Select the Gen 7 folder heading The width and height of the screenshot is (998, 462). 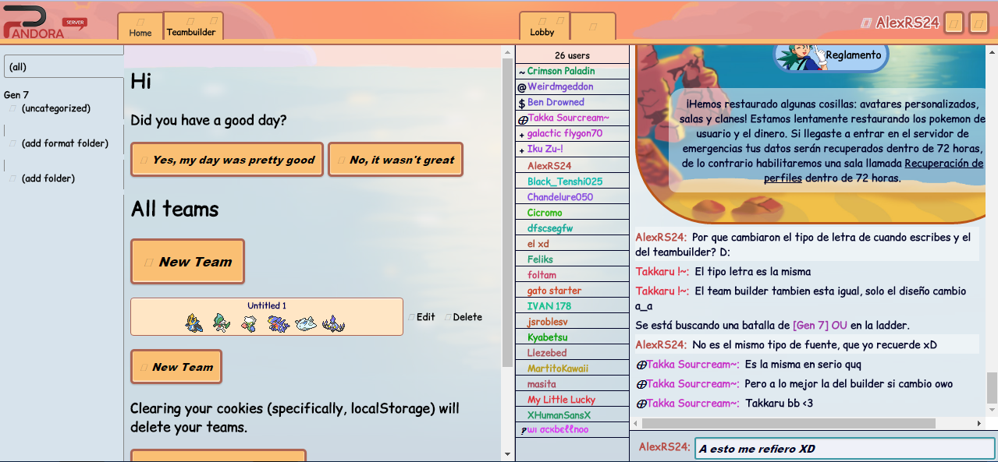(x=16, y=94)
